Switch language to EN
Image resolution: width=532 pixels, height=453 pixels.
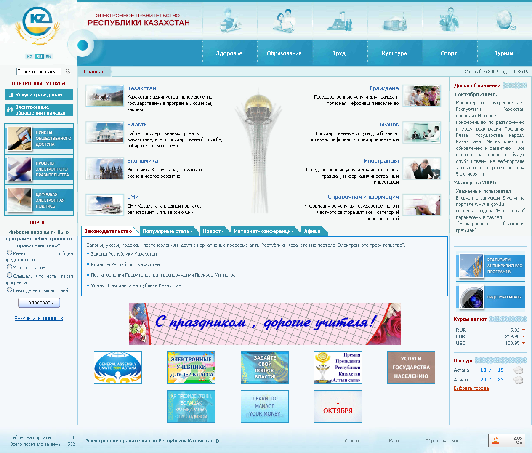pos(48,56)
